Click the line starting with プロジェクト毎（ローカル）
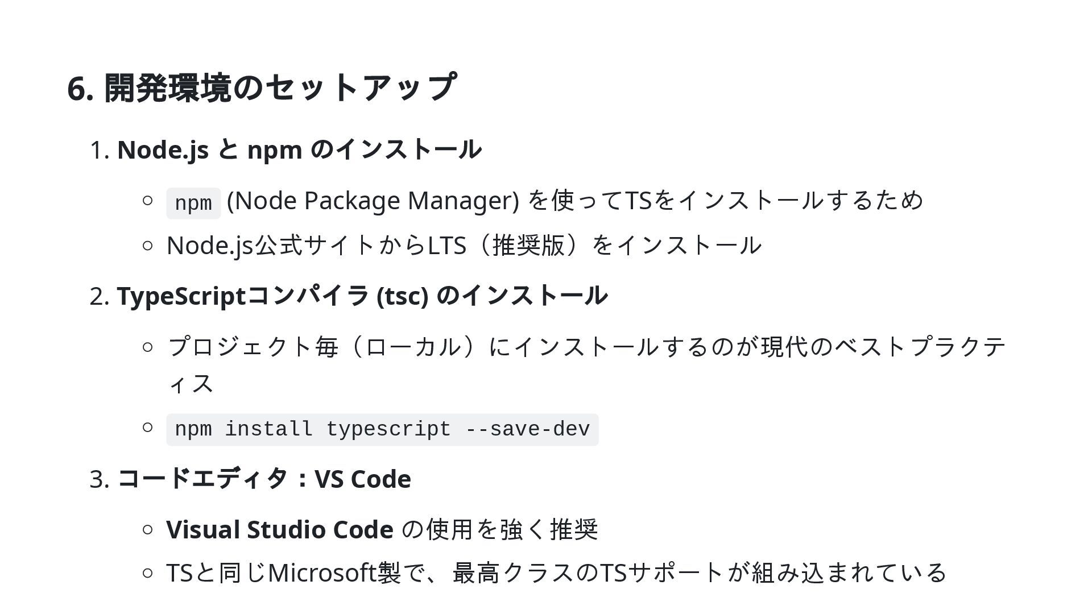 tap(586, 347)
